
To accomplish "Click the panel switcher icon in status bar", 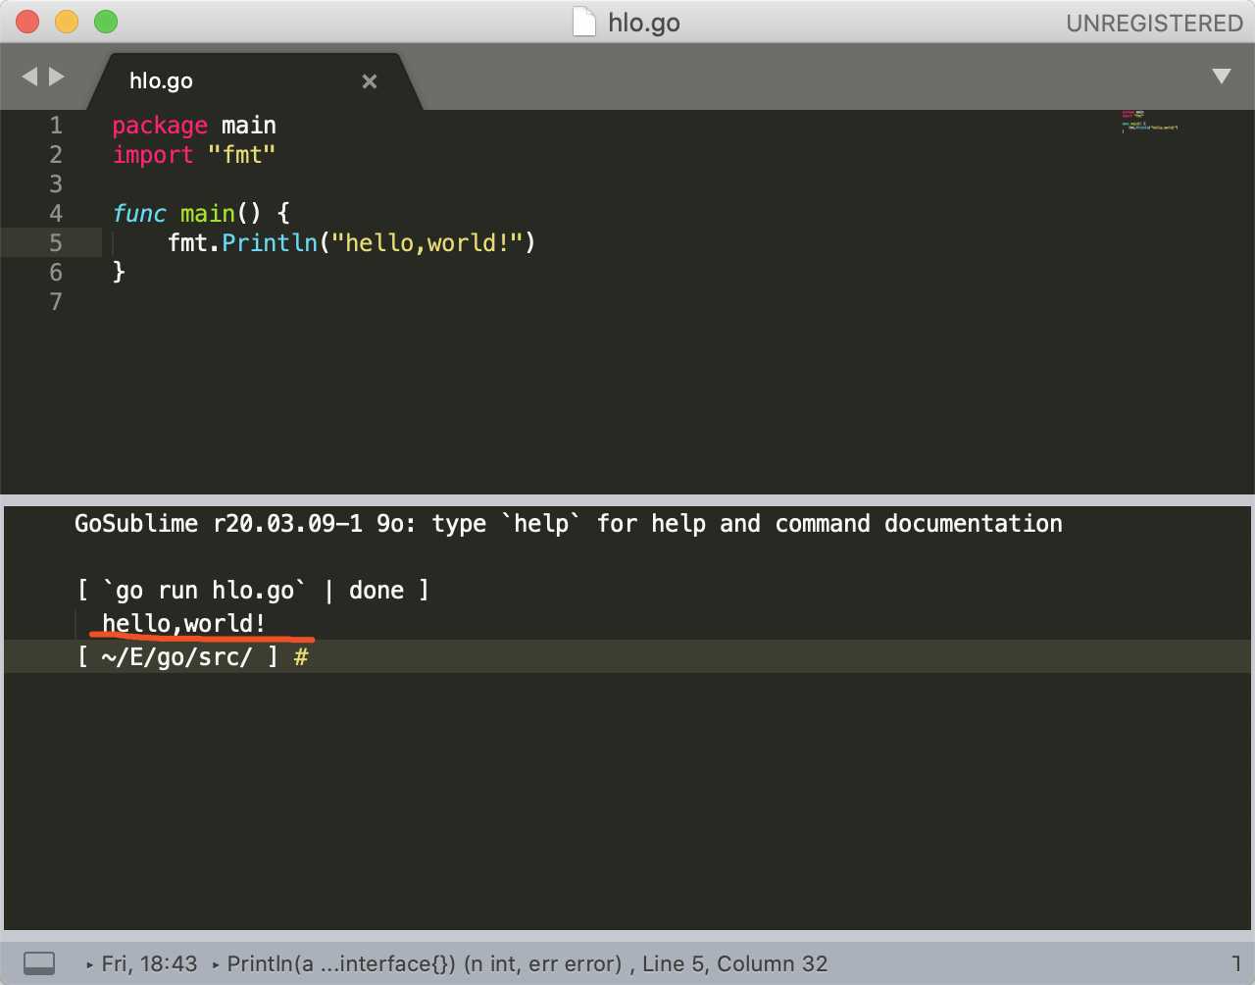I will tap(39, 963).
